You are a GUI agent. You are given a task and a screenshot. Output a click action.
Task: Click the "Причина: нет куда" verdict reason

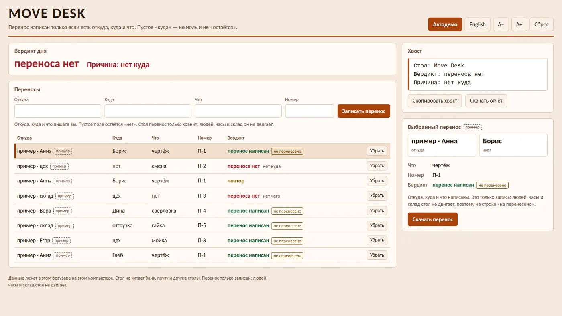coord(118,65)
